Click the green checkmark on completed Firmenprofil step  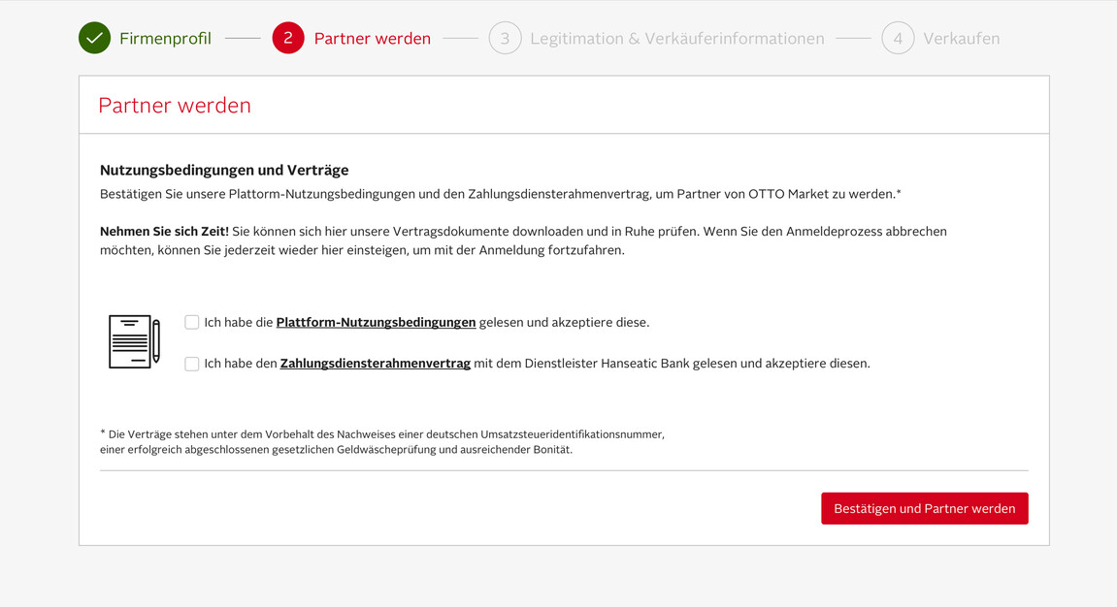click(x=94, y=38)
